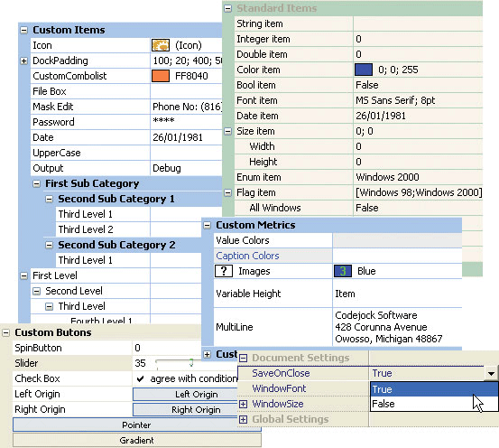Collapse Second Sub Category 1
Viewport: 499px width, 448px height.
click(x=49, y=200)
